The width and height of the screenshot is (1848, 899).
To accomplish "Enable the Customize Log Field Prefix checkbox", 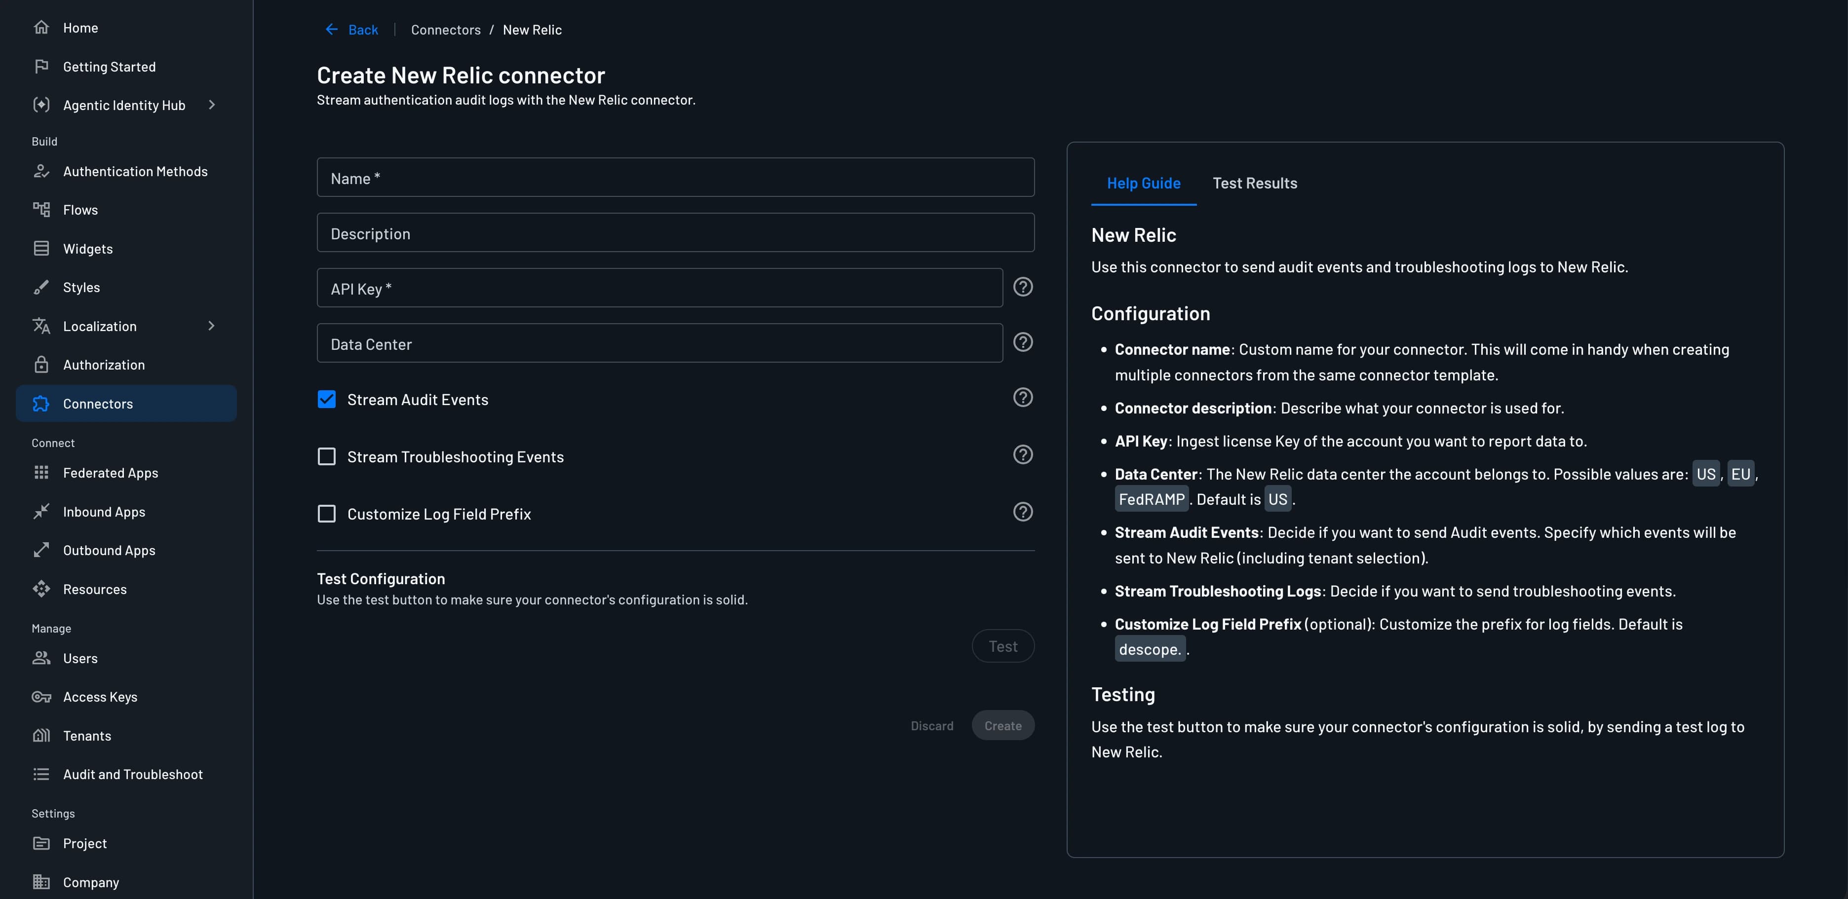I will tap(326, 514).
